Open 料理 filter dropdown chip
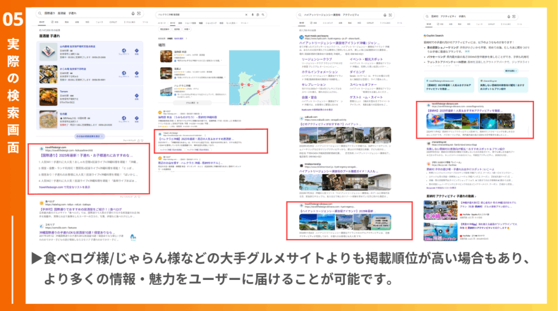 (186, 29)
